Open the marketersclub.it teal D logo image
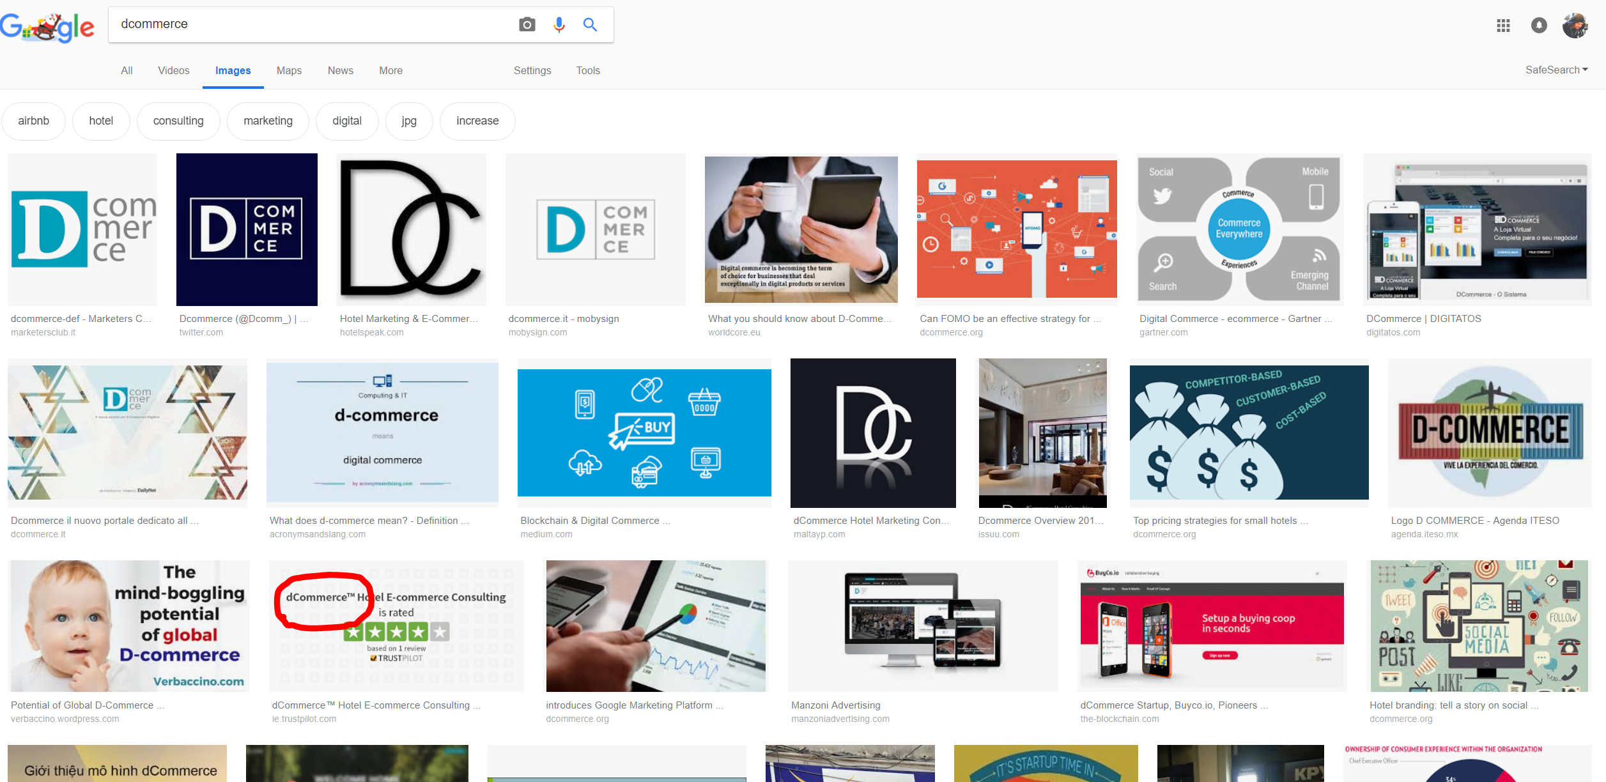1606x782 pixels. click(82, 229)
